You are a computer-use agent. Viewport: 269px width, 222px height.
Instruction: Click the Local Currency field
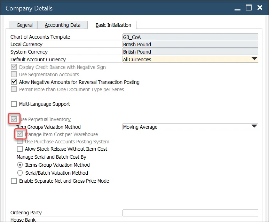click(190, 44)
